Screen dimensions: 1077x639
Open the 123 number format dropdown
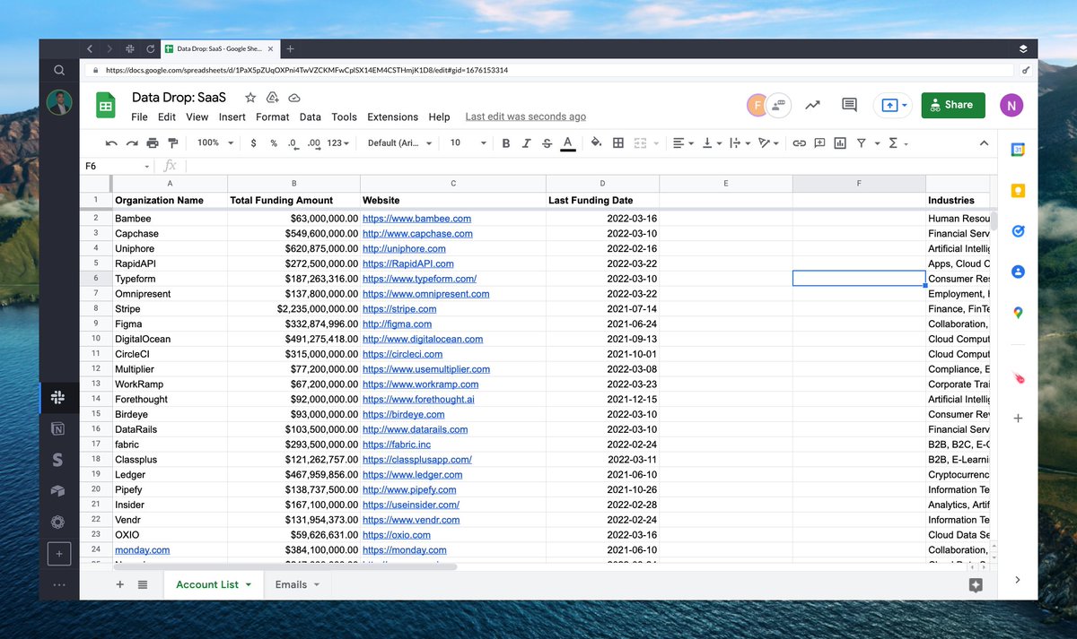pyautogui.click(x=338, y=143)
